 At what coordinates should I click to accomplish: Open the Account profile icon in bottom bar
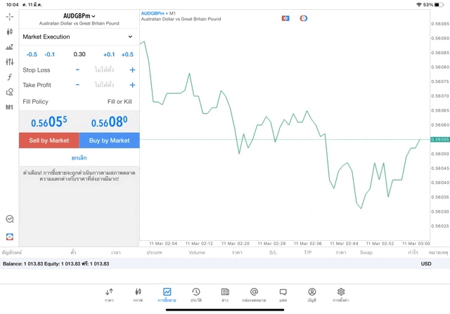[311, 294]
